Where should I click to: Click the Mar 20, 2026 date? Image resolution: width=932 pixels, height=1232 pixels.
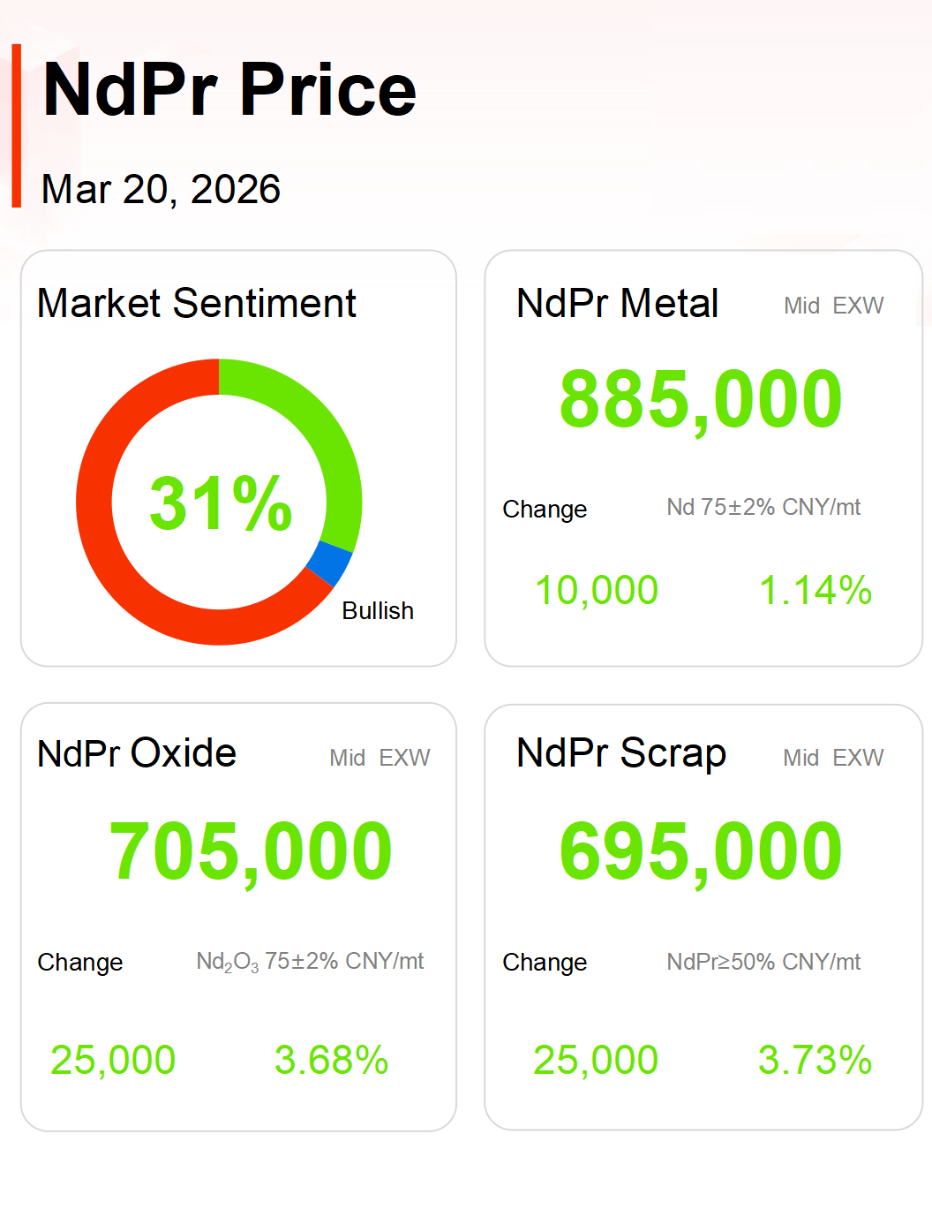tap(161, 189)
